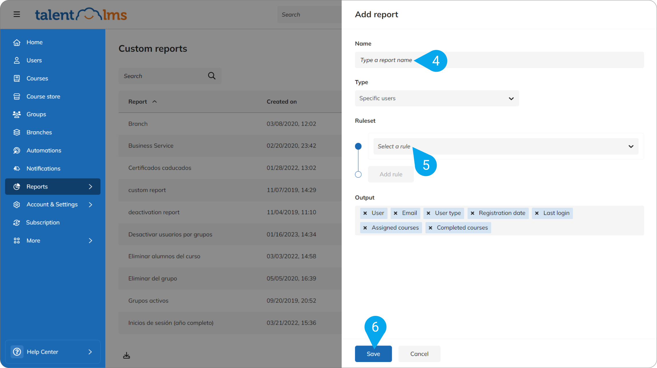
Task: Remove the User type output tag
Action: click(x=428, y=213)
